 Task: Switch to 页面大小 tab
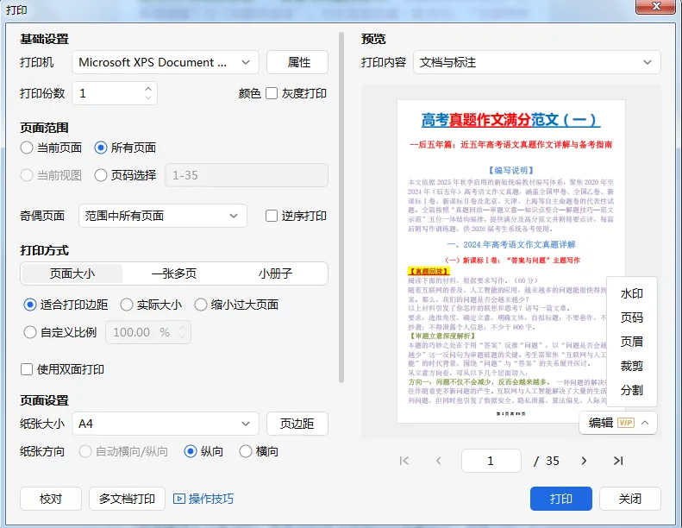72,273
